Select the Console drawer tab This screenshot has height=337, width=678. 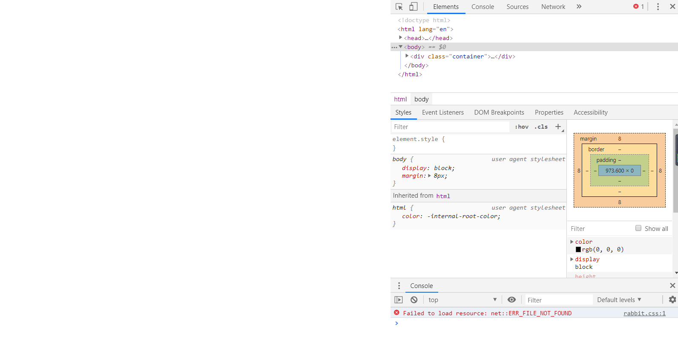tap(422, 286)
